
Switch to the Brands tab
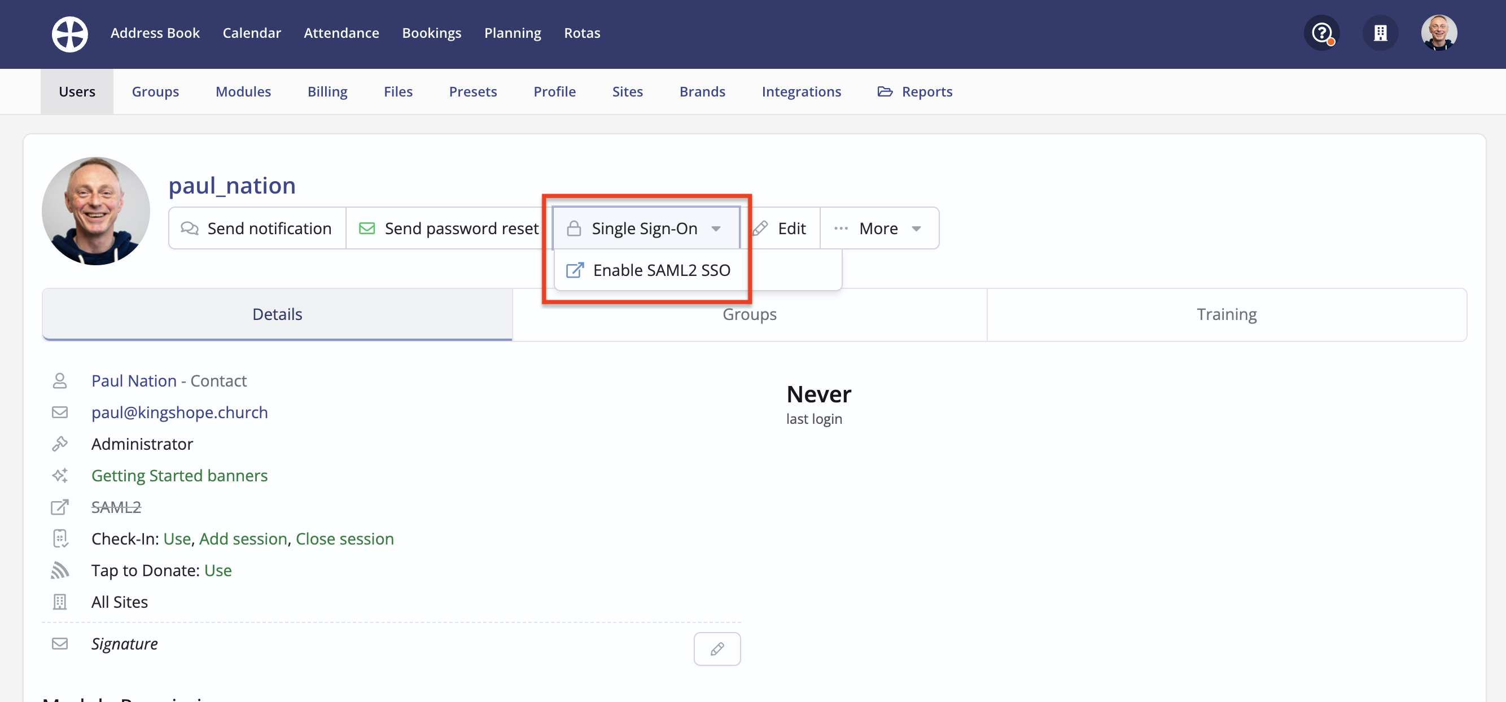pos(702,91)
